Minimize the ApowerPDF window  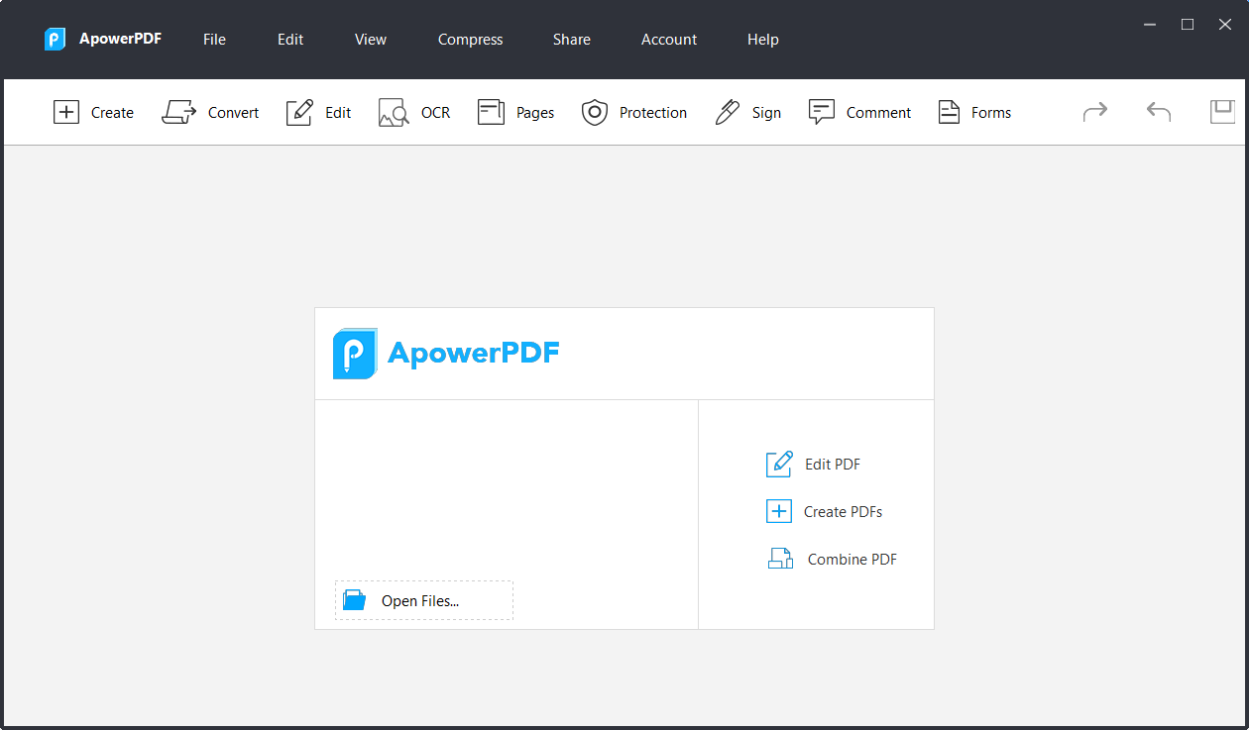click(1150, 24)
